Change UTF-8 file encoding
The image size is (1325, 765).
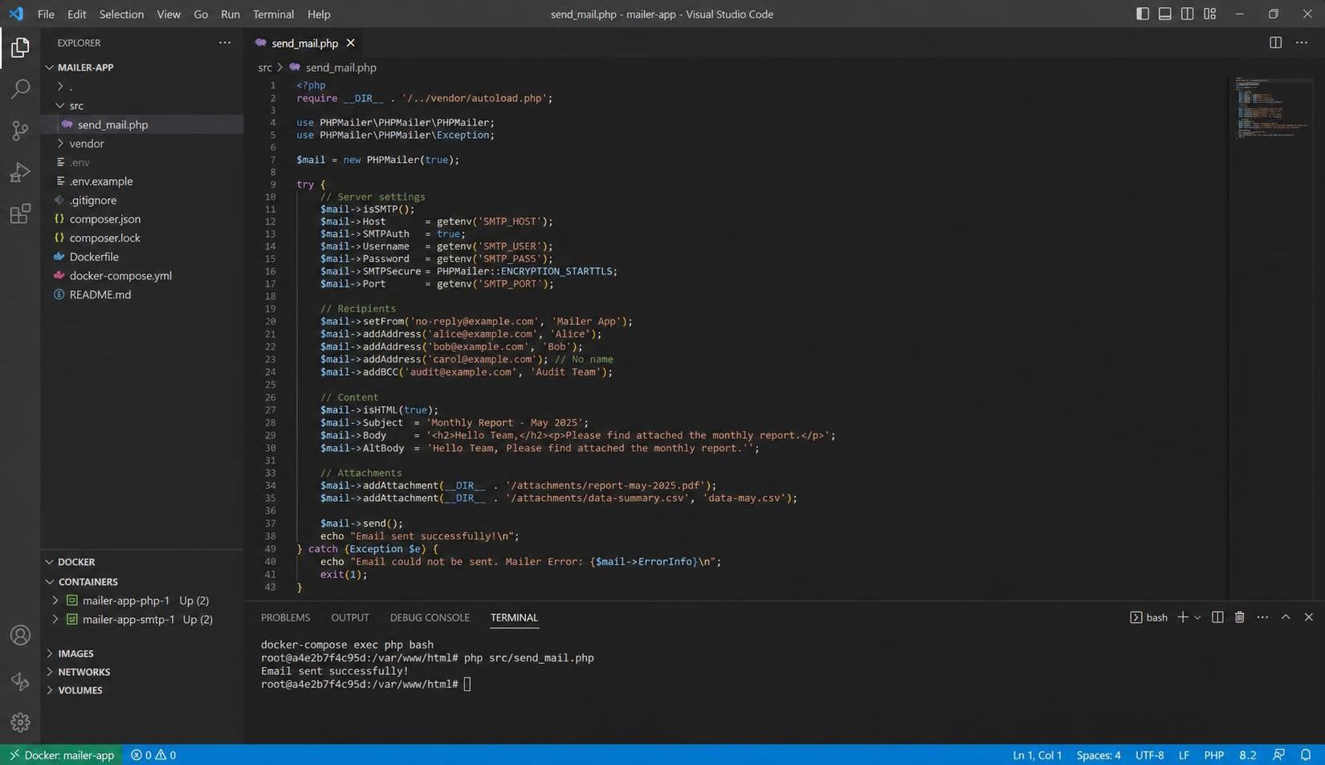click(1149, 755)
